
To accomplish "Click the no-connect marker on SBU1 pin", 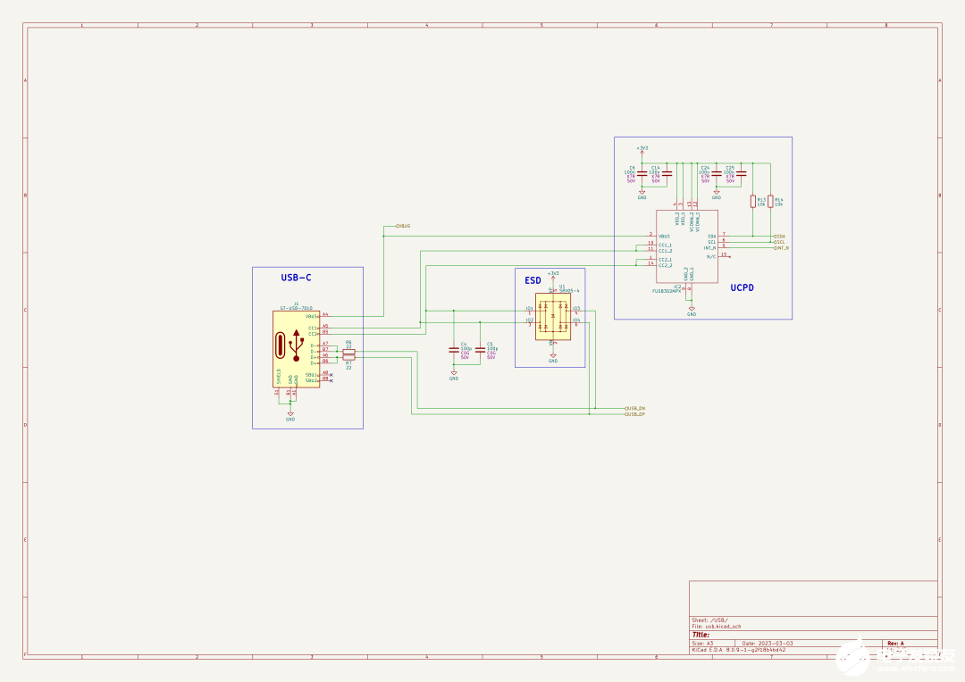I will pyautogui.click(x=331, y=375).
